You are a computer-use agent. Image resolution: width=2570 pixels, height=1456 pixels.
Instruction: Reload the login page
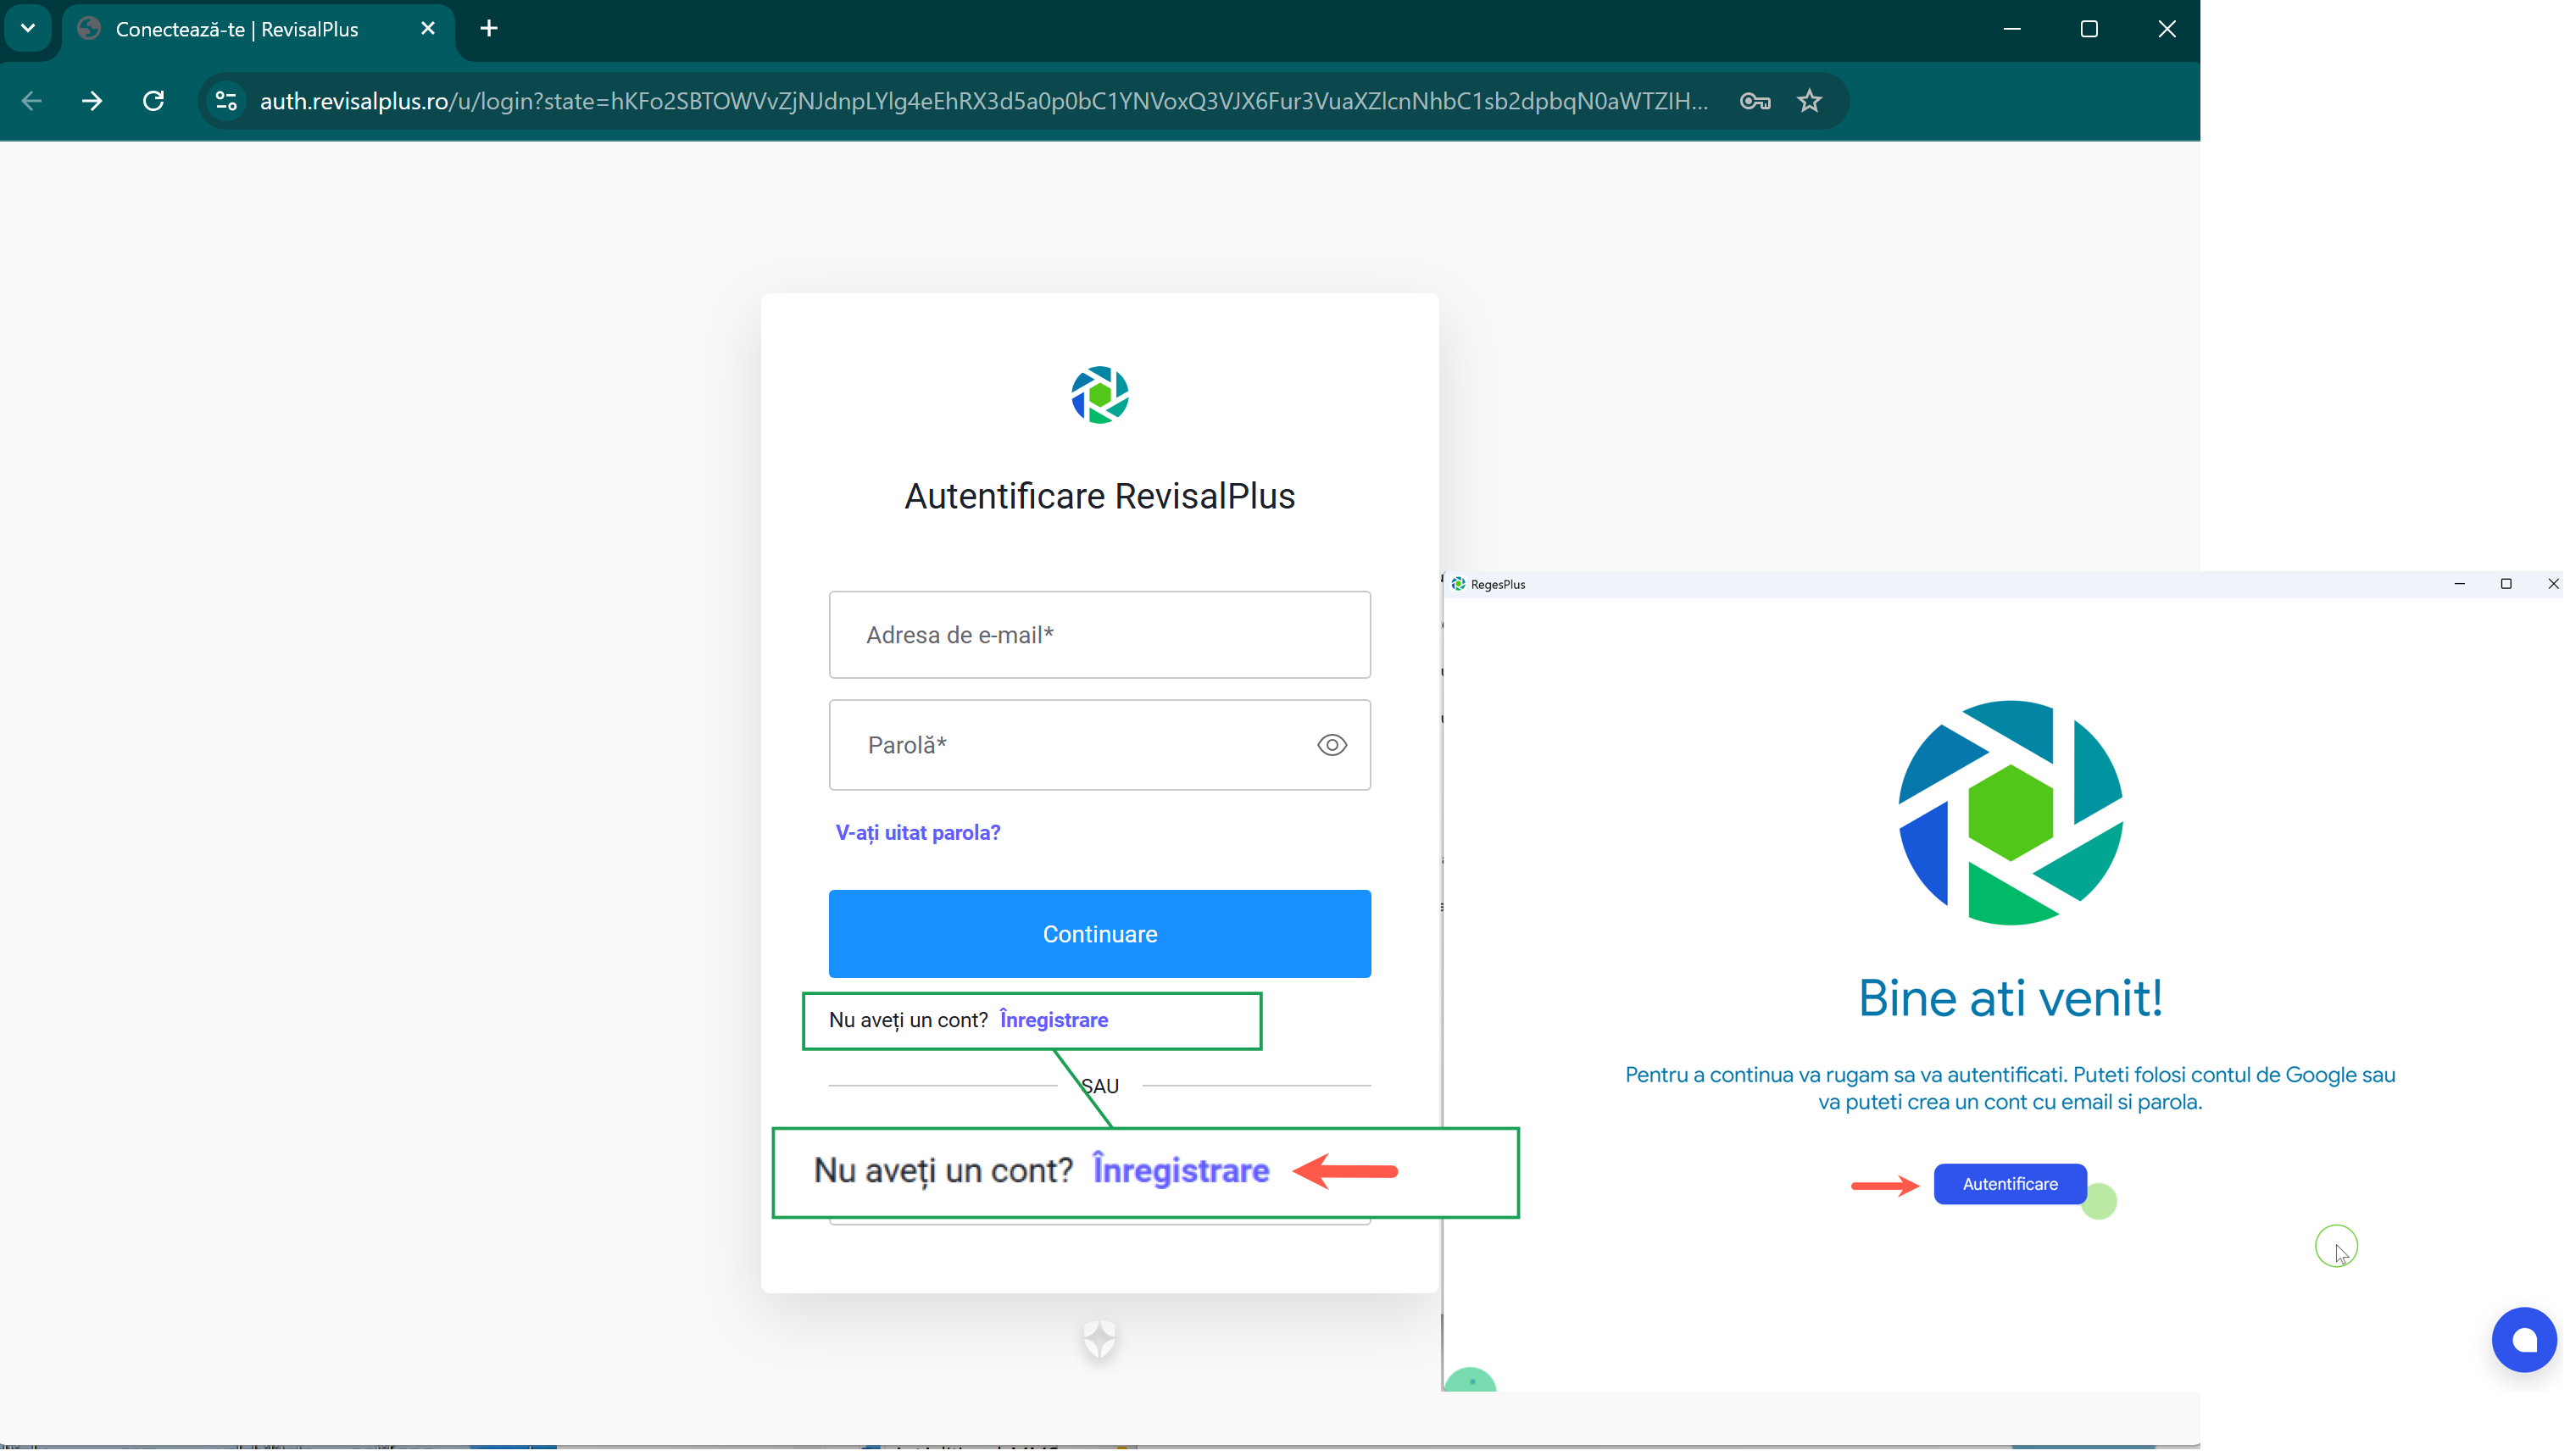(x=152, y=101)
